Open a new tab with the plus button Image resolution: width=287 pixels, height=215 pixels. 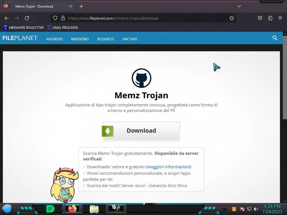coord(81,6)
